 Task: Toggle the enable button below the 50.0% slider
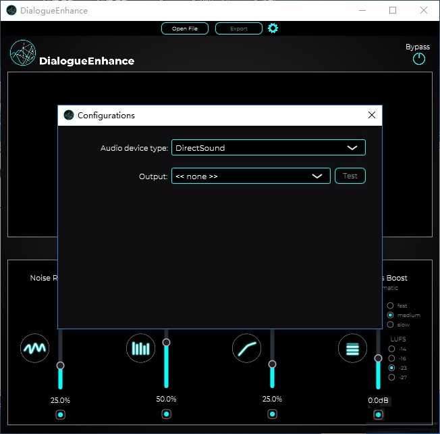[x=167, y=414]
